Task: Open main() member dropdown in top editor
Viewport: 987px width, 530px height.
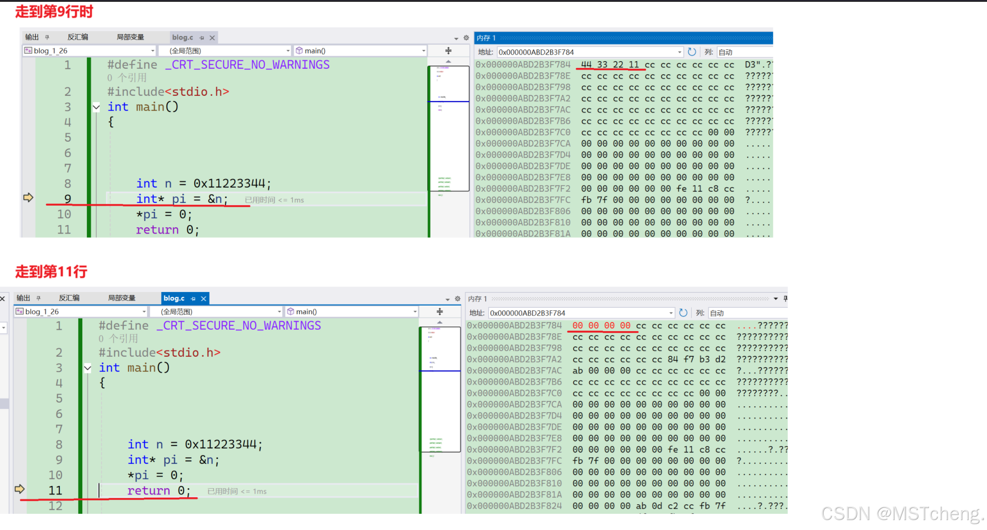Action: coord(423,51)
